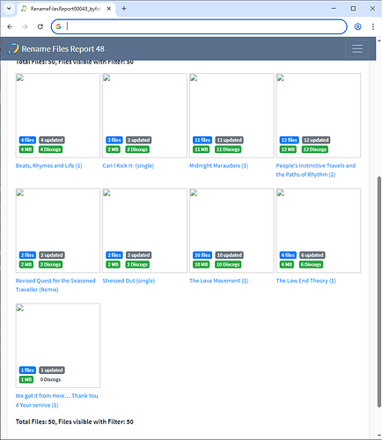Screen dimensions: 382x440
Task: Select the RenameFilesReport00048 browser tab
Action: pyautogui.click(x=66, y=9)
